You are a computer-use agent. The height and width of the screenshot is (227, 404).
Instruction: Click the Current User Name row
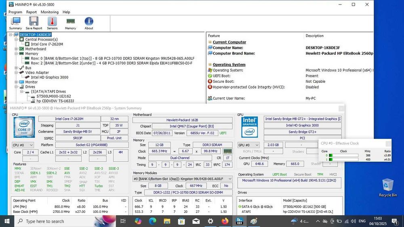pyautogui.click(x=290, y=98)
